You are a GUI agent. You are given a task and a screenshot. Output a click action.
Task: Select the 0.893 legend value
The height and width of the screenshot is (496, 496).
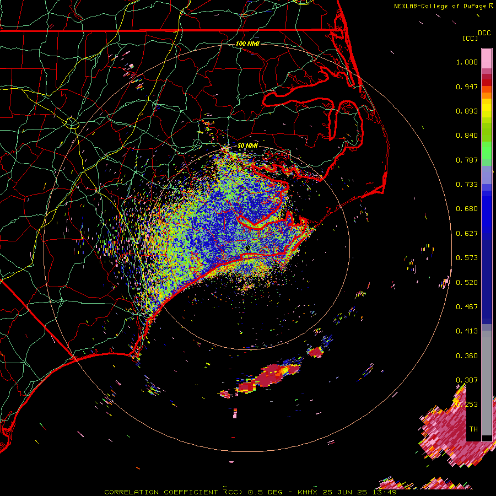pyautogui.click(x=467, y=111)
